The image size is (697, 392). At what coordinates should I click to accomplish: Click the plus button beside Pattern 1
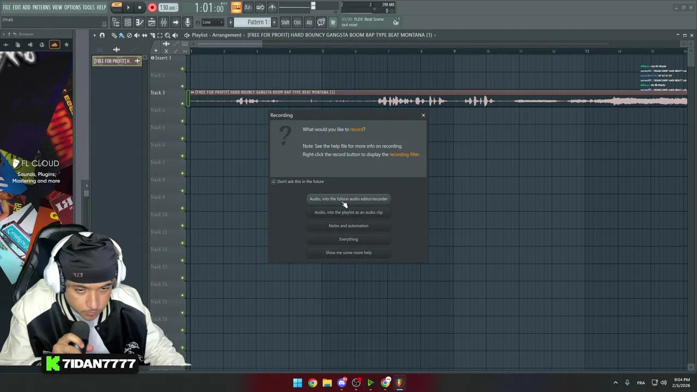point(274,22)
